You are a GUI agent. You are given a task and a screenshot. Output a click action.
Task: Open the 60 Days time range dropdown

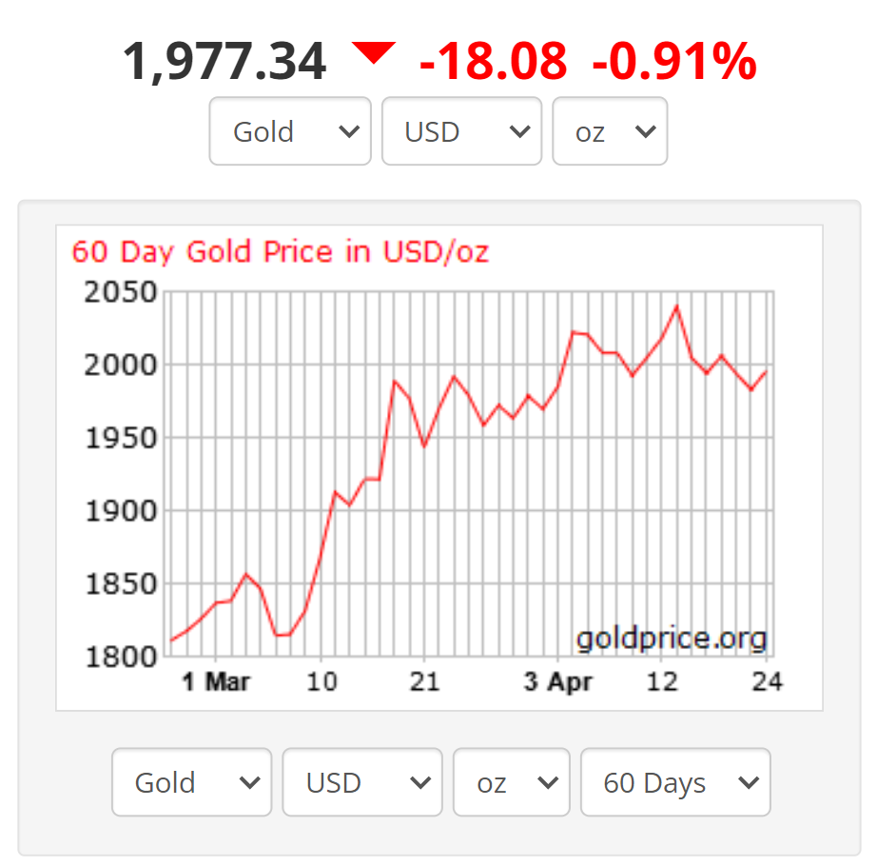675,782
